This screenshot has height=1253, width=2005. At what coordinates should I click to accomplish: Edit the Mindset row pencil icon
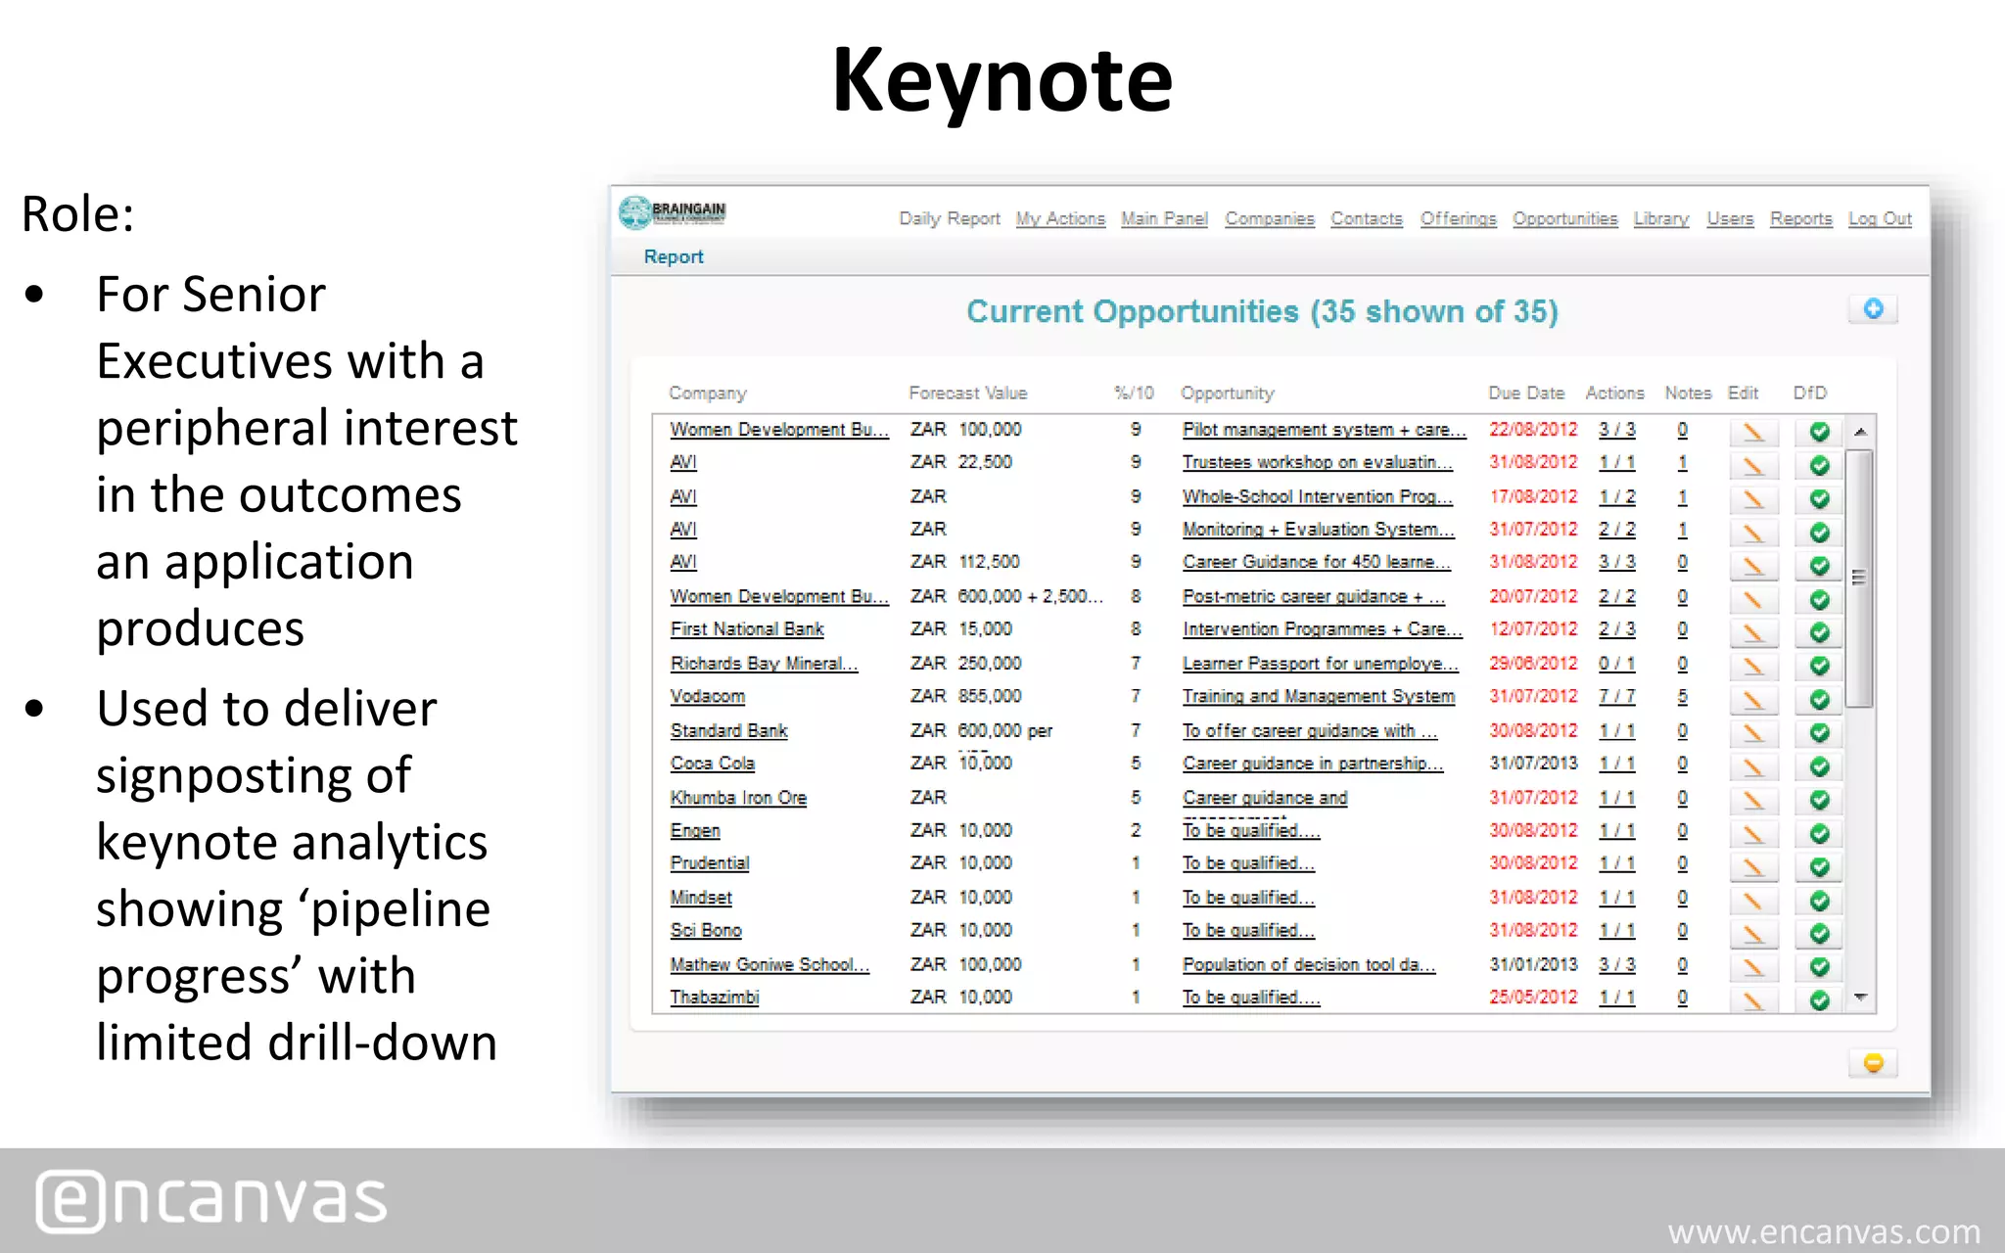click(x=1753, y=901)
